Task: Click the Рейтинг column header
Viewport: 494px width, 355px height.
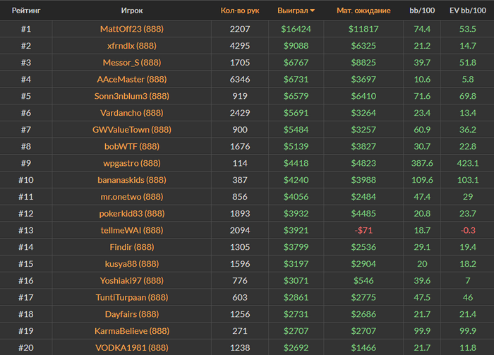Action: pos(25,11)
